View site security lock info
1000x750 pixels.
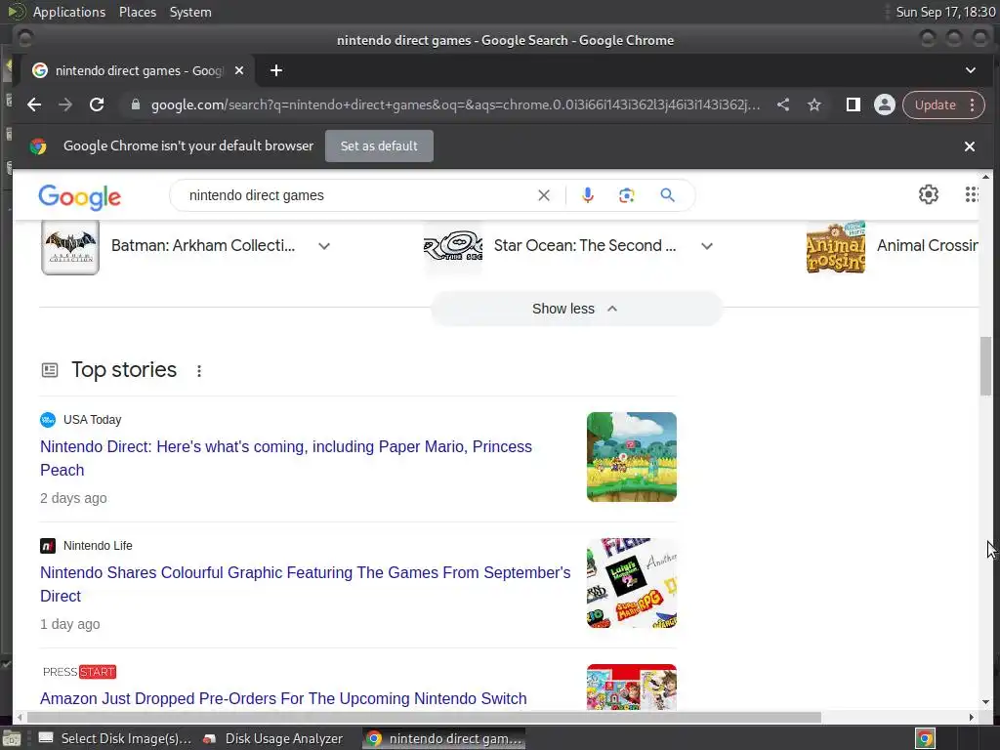tap(135, 104)
